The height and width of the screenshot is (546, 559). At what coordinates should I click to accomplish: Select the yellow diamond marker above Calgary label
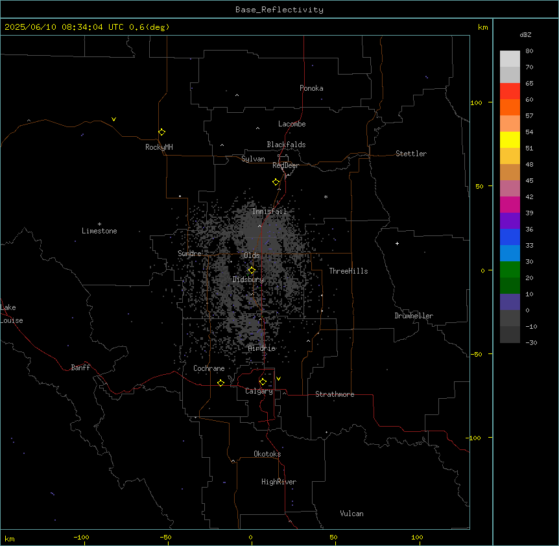click(263, 382)
